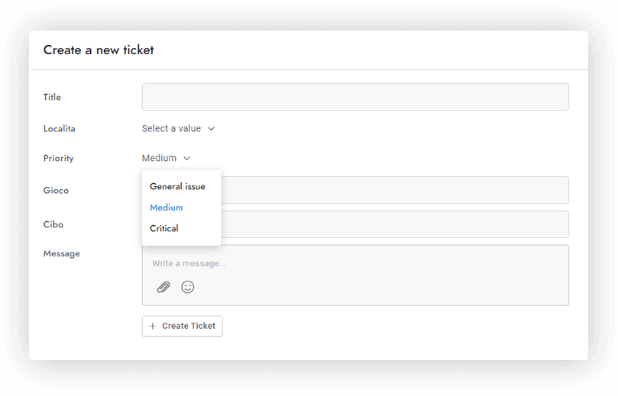The width and height of the screenshot is (618, 396).
Task: Click the Localita field label
Action: [x=59, y=129]
